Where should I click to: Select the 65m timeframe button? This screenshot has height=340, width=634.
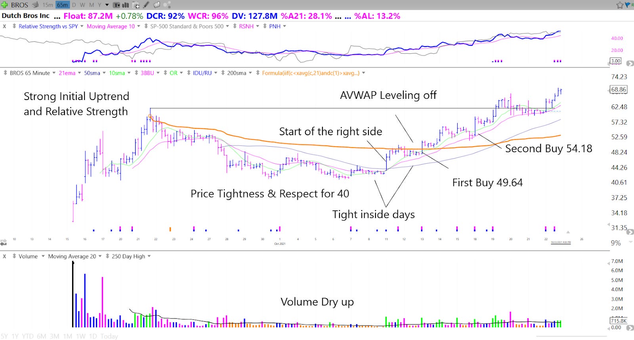(62, 5)
